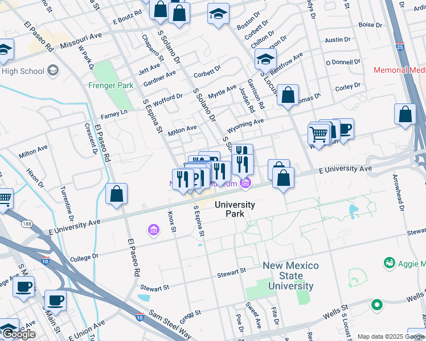This screenshot has height=341, width=426.
Task: Click the shopping bag marker near Thomas Dr
Action: [288, 95]
